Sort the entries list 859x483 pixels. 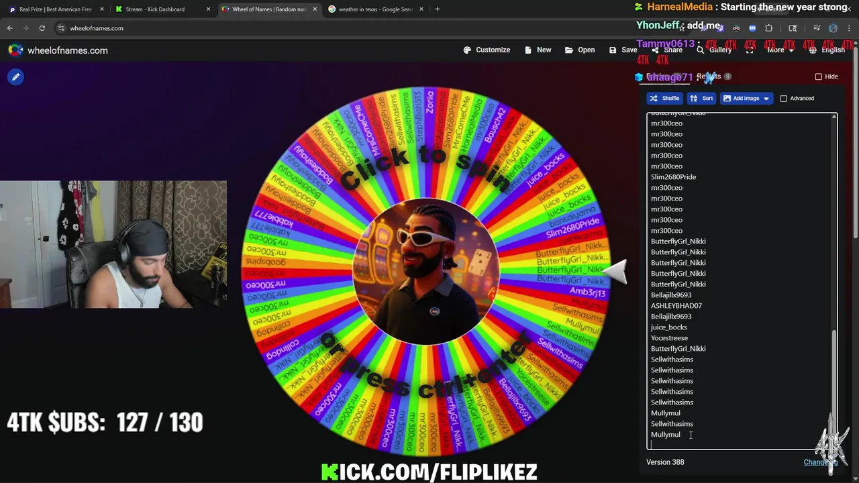(701, 98)
